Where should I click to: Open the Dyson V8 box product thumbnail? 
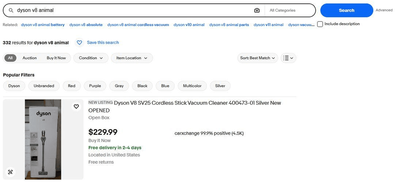pos(43,139)
